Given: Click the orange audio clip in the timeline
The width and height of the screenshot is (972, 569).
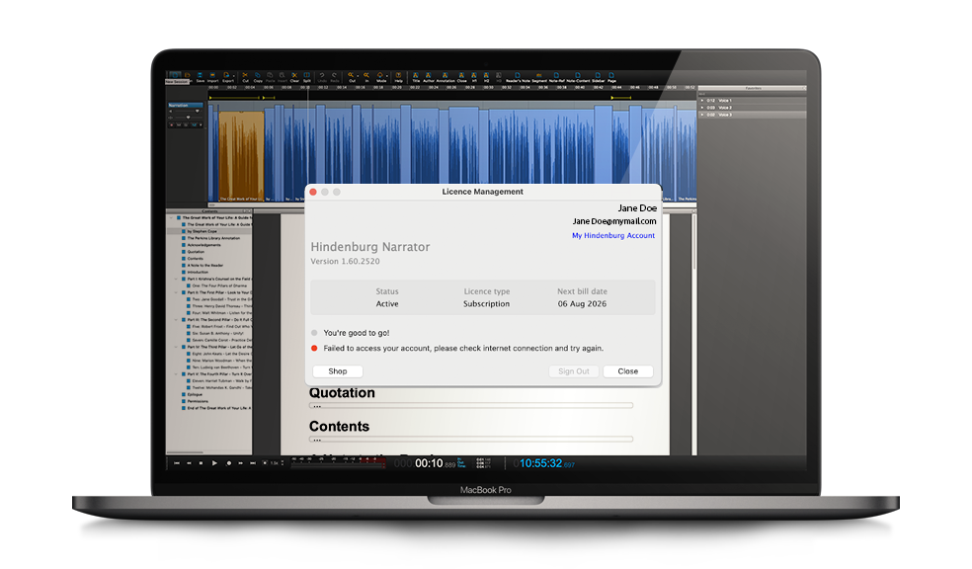Looking at the screenshot, I should point(241,153).
